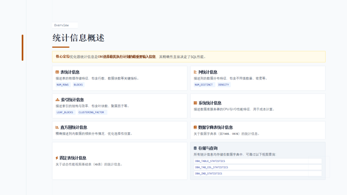
Task: Click the 系统统计信息 card title
Action: 210,103
